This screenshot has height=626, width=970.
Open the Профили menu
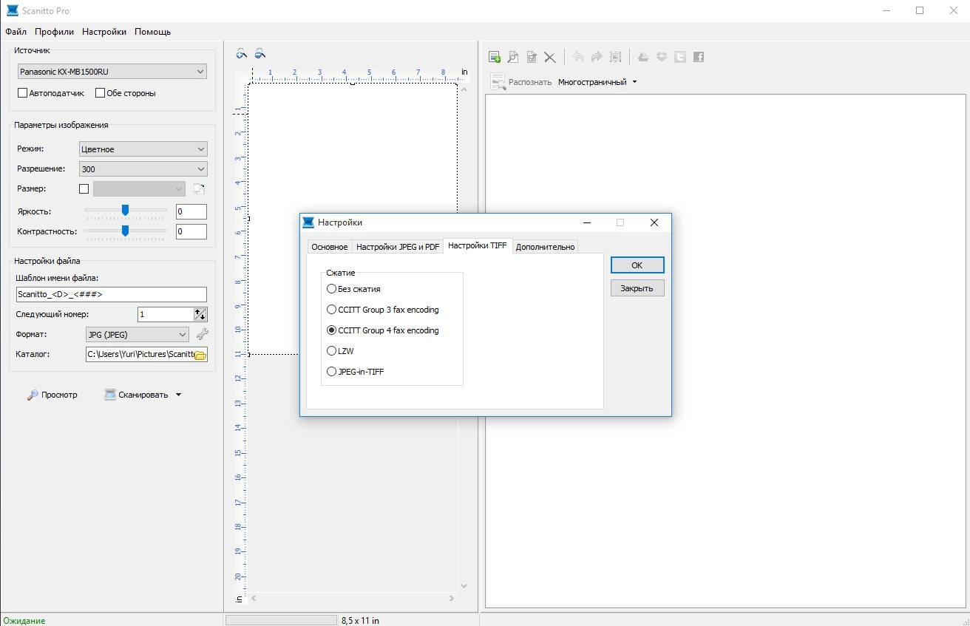pos(54,32)
